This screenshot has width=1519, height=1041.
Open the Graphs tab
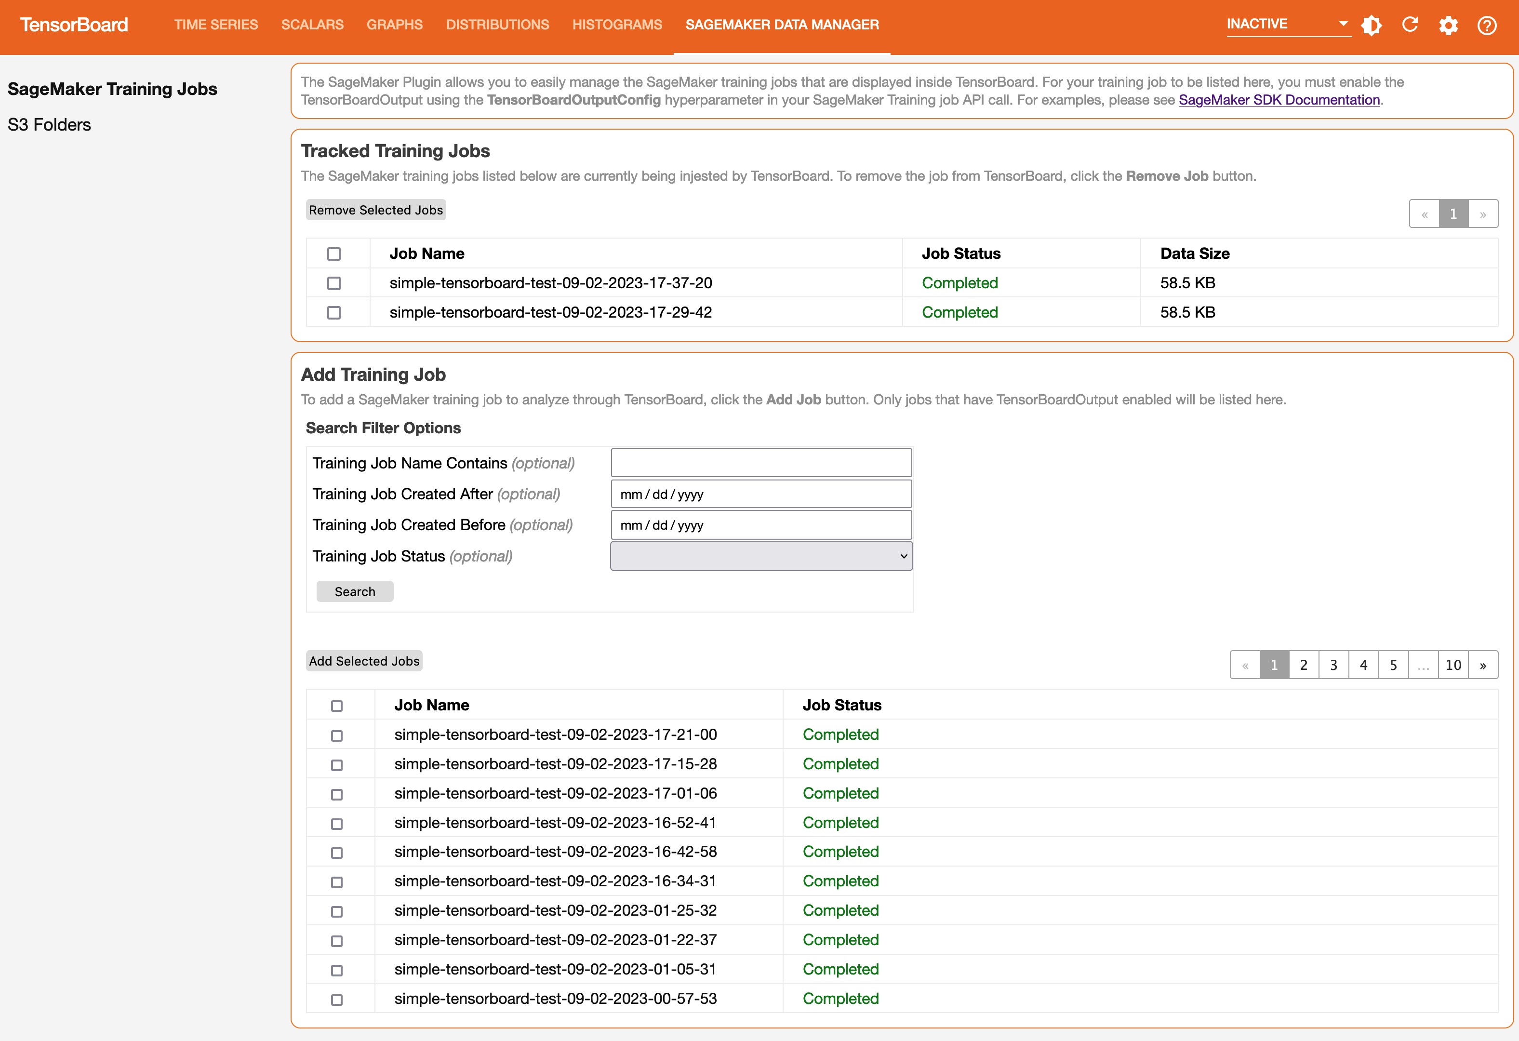pyautogui.click(x=395, y=25)
